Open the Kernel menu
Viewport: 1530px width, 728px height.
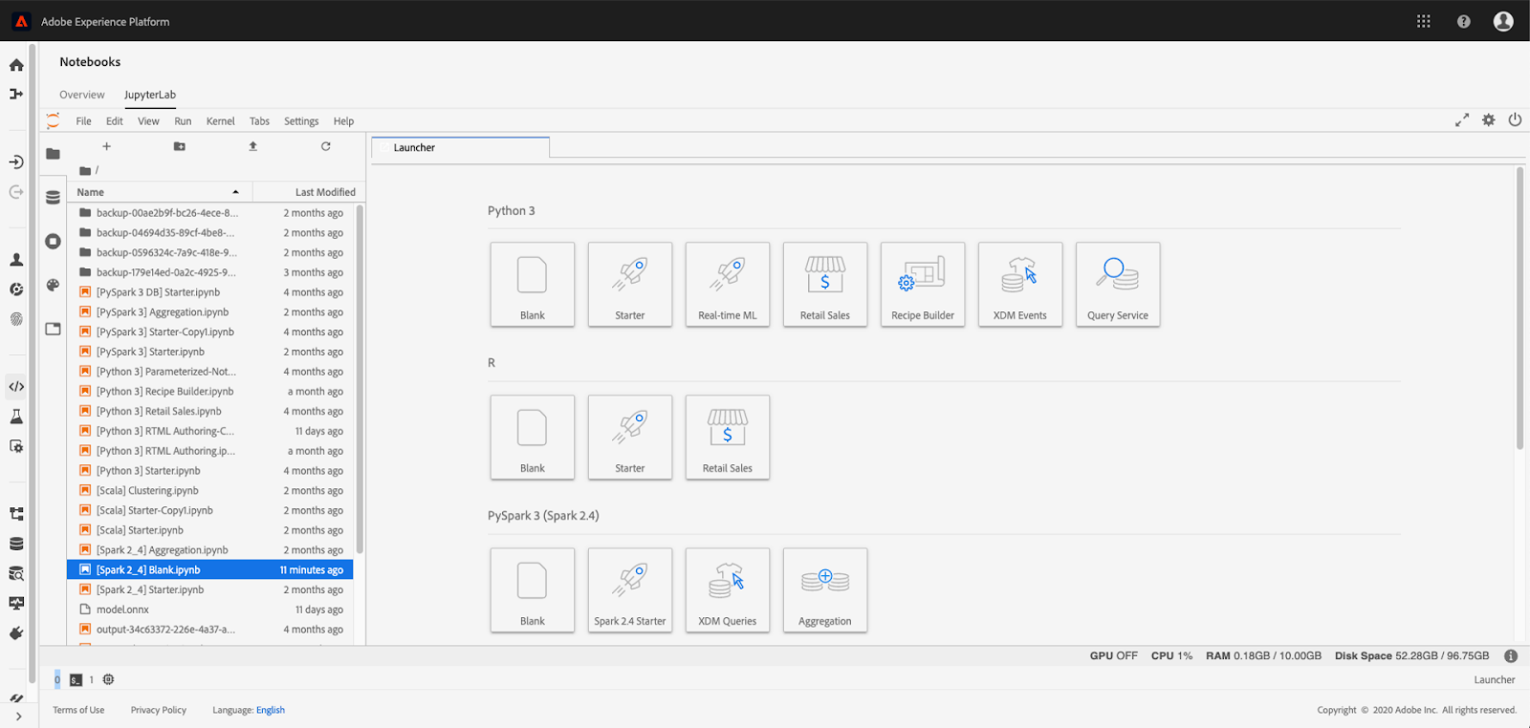click(220, 121)
